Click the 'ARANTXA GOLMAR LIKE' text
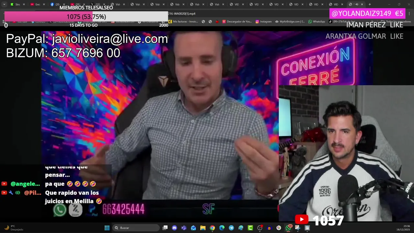Viewport: 414px width, 233px height. pyautogui.click(x=365, y=36)
